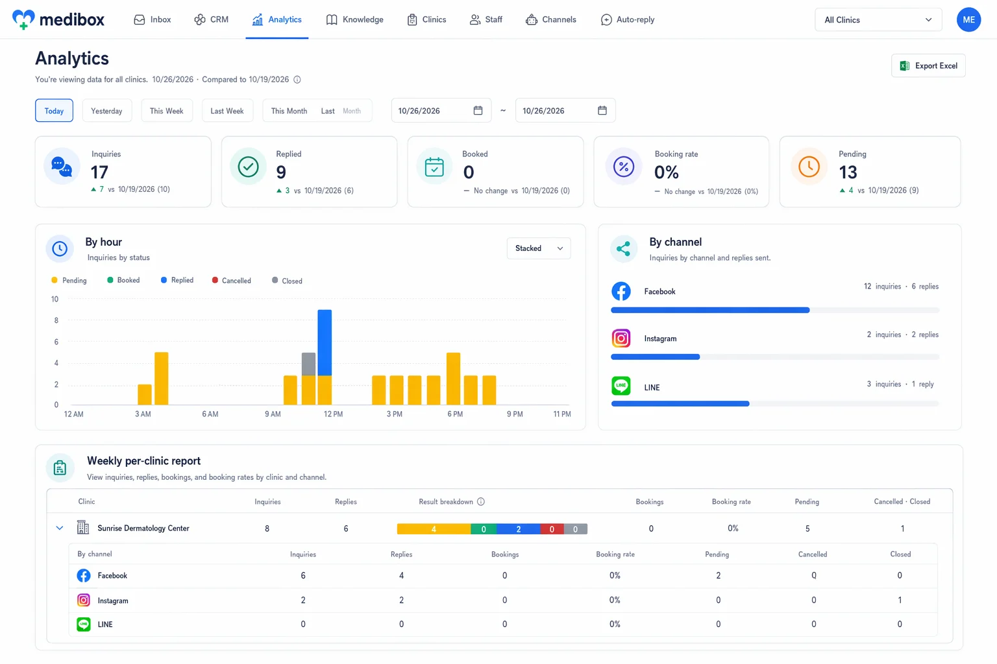The height and width of the screenshot is (664, 997).
Task: Click the end date input field
Action: (x=565, y=111)
